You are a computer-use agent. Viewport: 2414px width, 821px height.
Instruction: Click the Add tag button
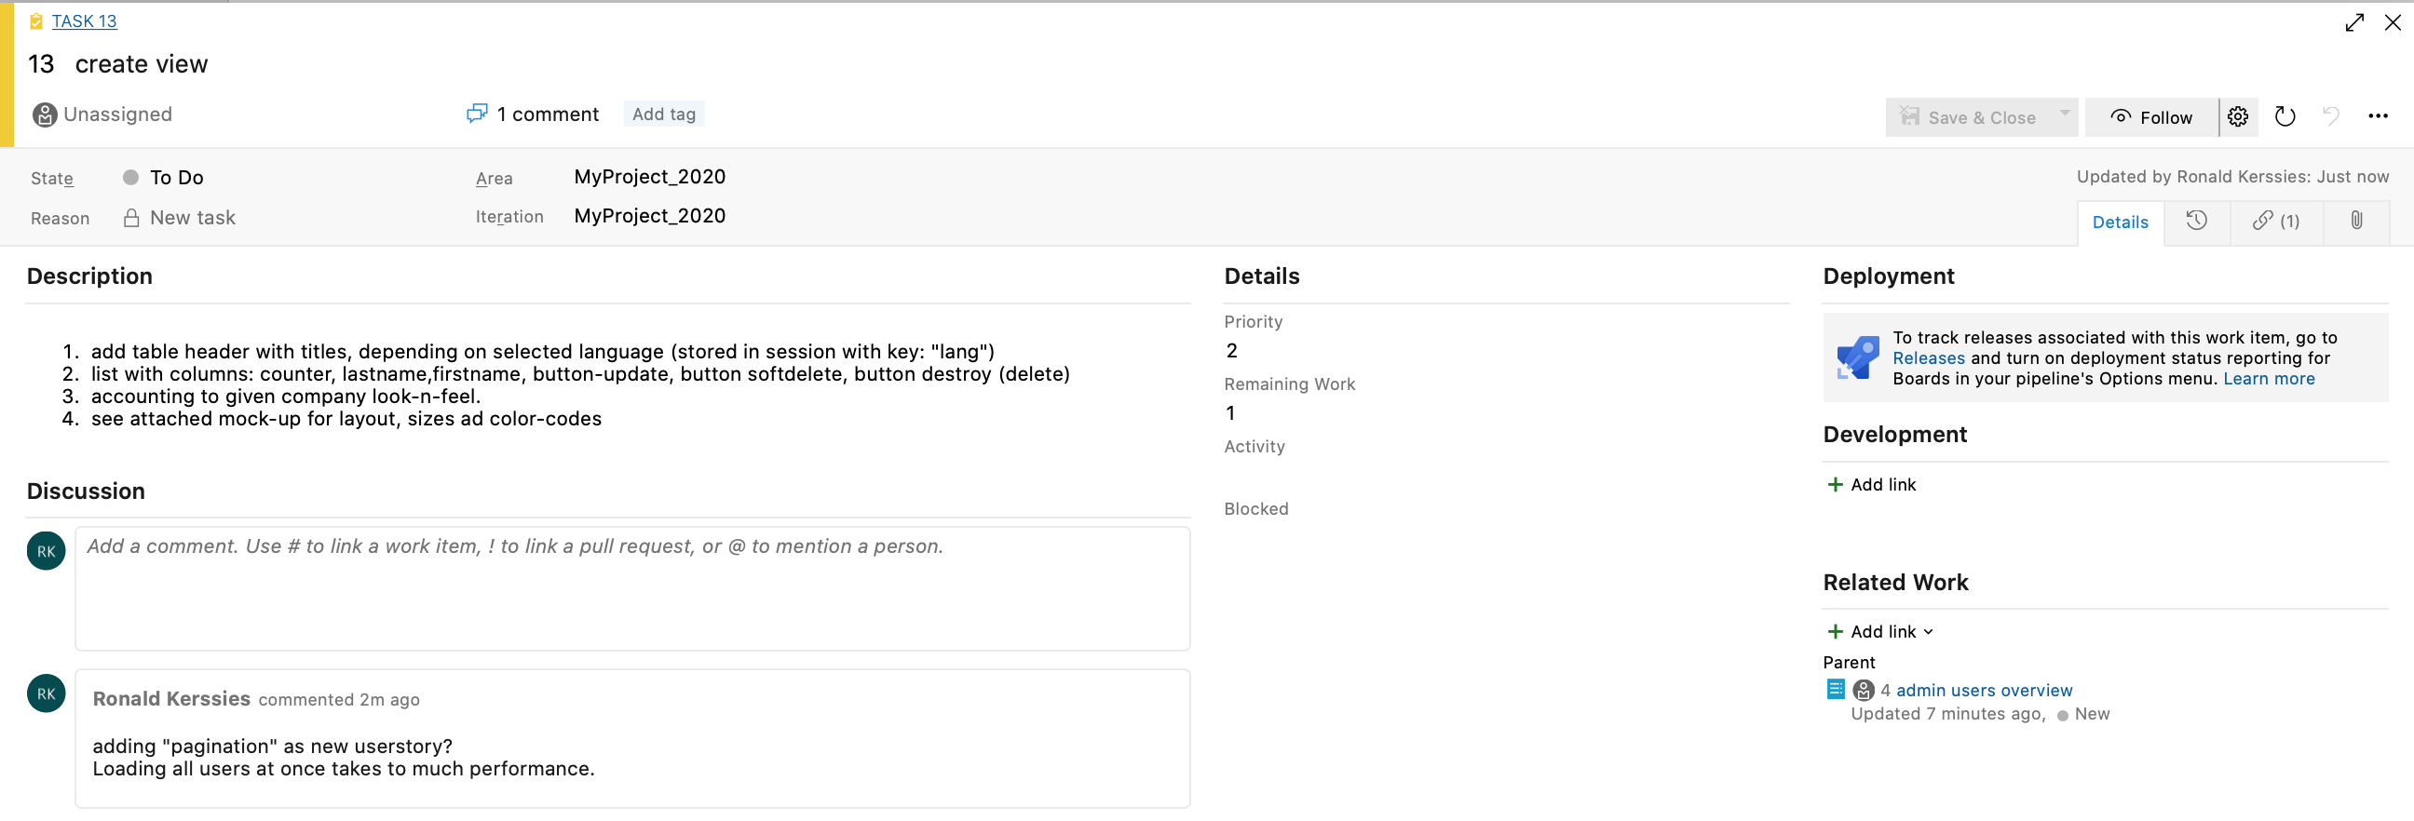(663, 114)
